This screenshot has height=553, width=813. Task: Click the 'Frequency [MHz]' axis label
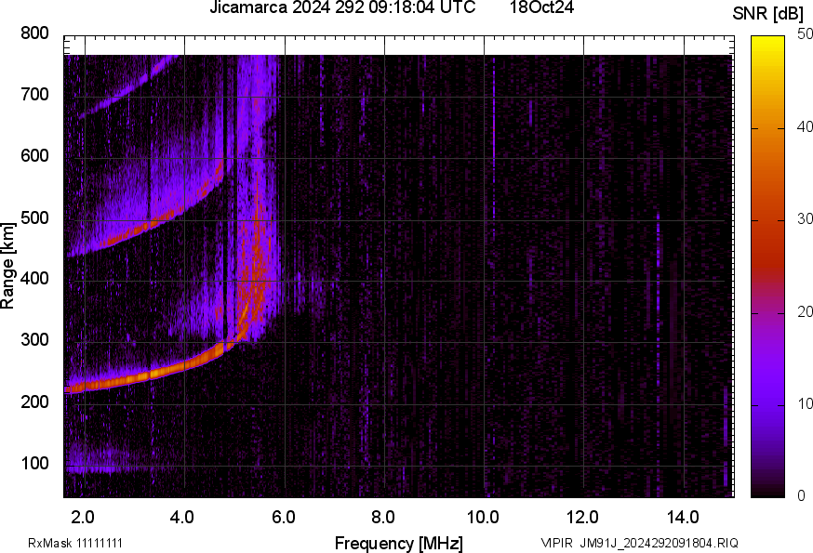(x=399, y=543)
